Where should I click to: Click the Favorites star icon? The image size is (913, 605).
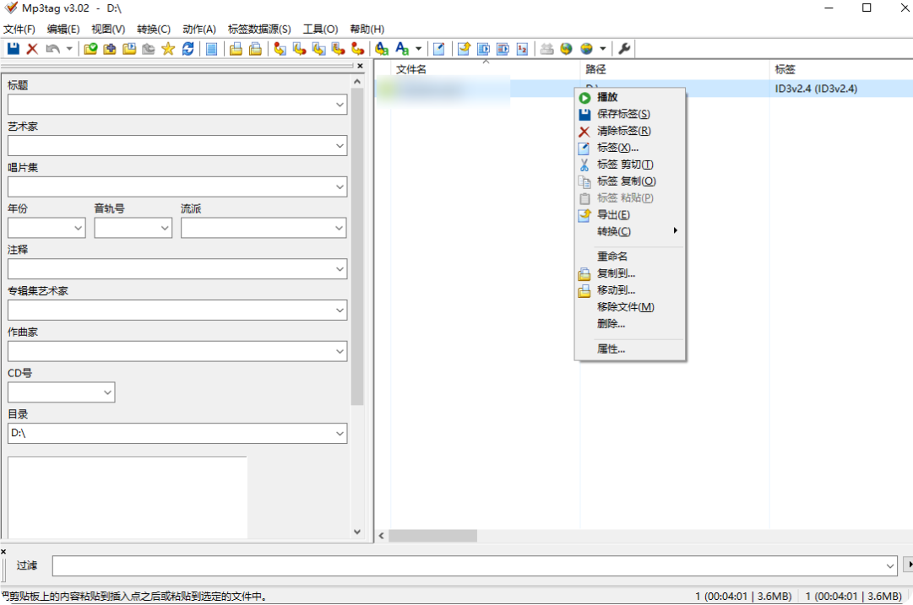coord(166,48)
